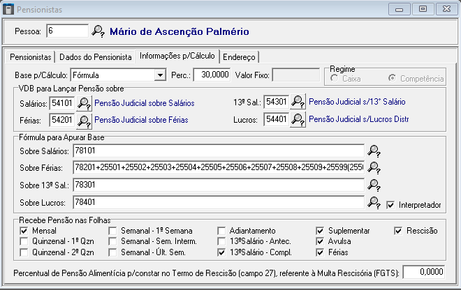Enable Semanal - 1ª Semana checkbox
461x290 pixels.
pos(112,231)
